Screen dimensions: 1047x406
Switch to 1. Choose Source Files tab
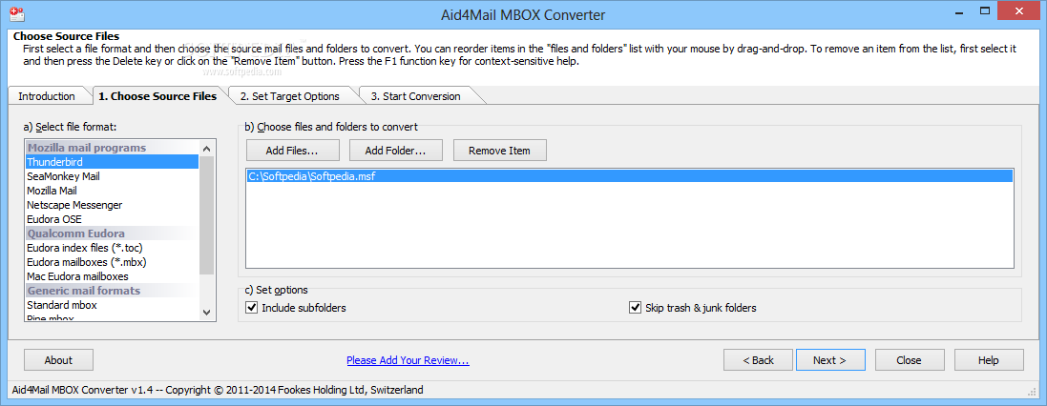point(157,96)
